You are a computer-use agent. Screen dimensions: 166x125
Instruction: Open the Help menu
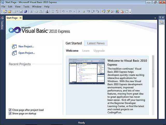click(x=47, y=7)
